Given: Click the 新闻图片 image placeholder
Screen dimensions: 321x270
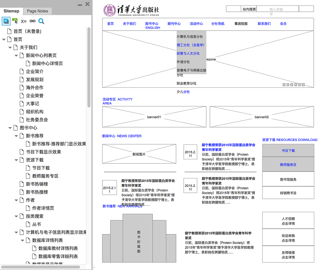Looking at the screenshot, I should [x=139, y=154].
